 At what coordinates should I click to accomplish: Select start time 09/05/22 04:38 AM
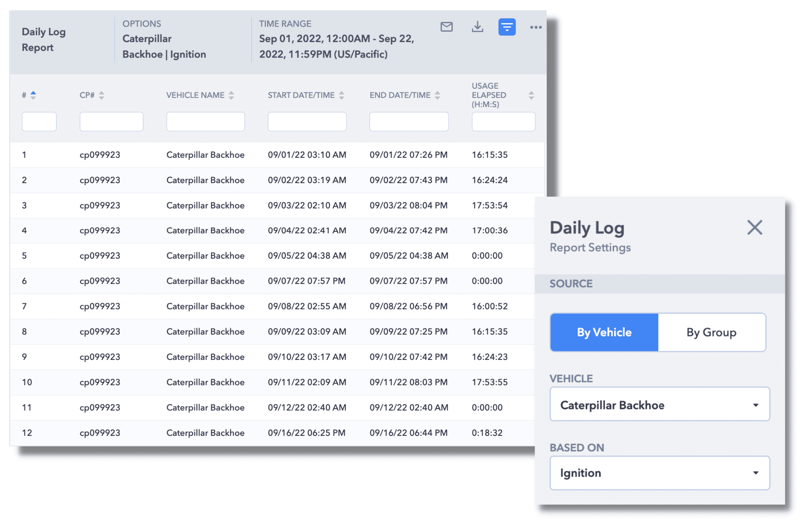(307, 256)
